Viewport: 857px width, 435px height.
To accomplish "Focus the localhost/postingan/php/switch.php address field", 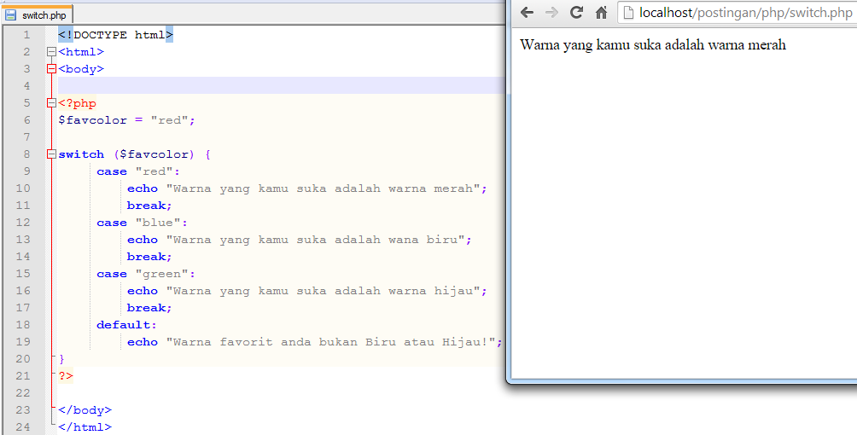I will pyautogui.click(x=734, y=12).
